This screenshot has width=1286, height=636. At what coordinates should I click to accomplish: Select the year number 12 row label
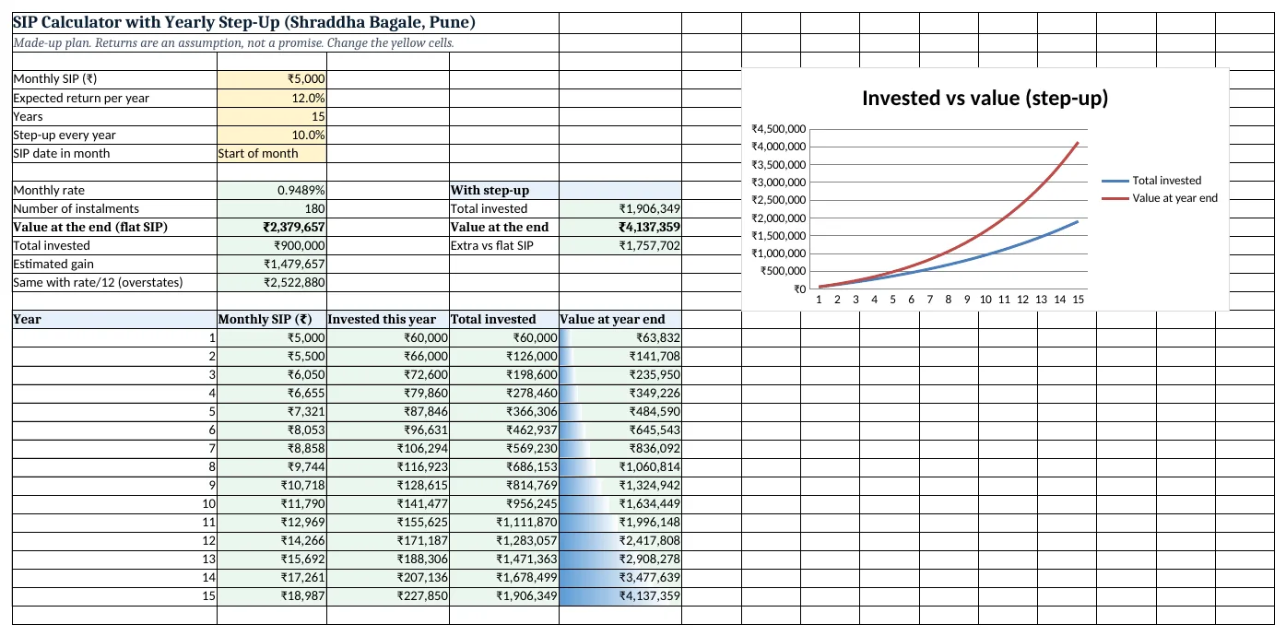point(114,541)
